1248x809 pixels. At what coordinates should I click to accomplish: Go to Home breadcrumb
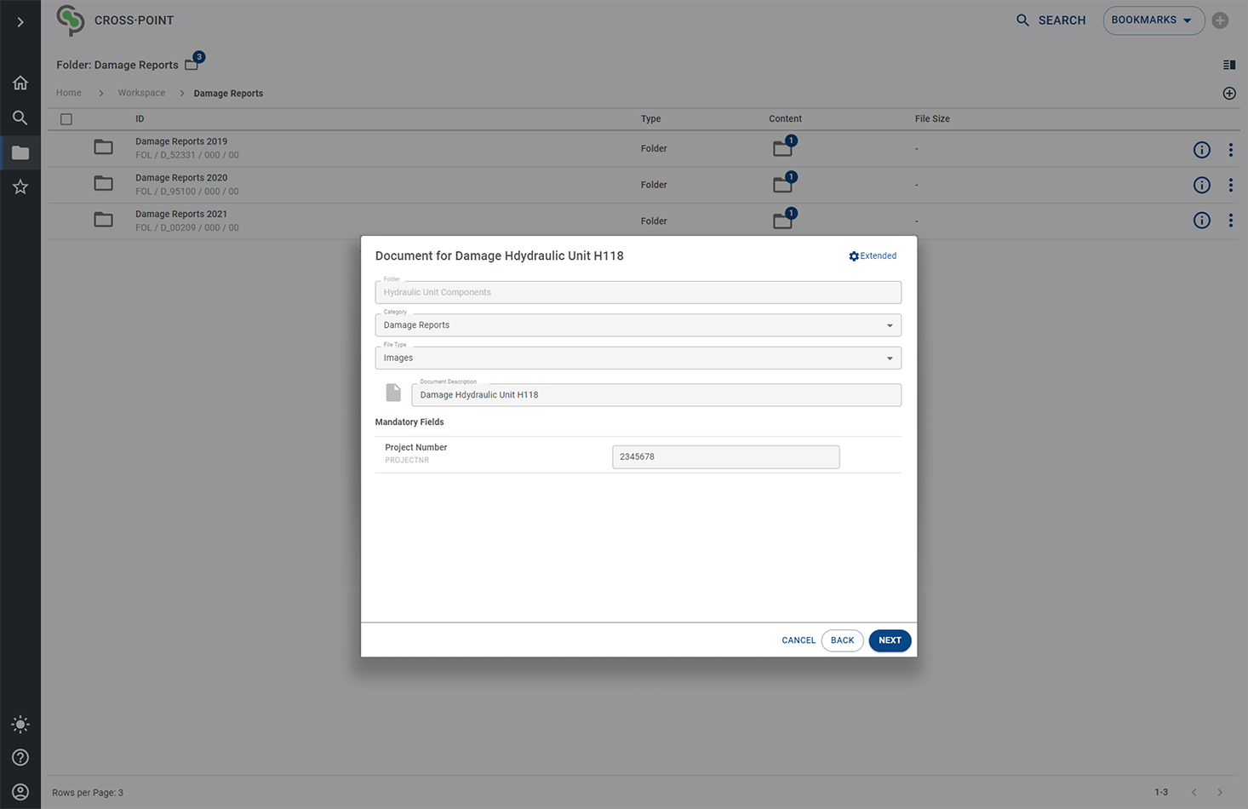point(69,93)
